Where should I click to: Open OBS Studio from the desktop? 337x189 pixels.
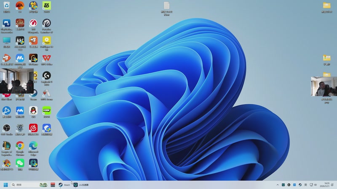tap(7, 130)
